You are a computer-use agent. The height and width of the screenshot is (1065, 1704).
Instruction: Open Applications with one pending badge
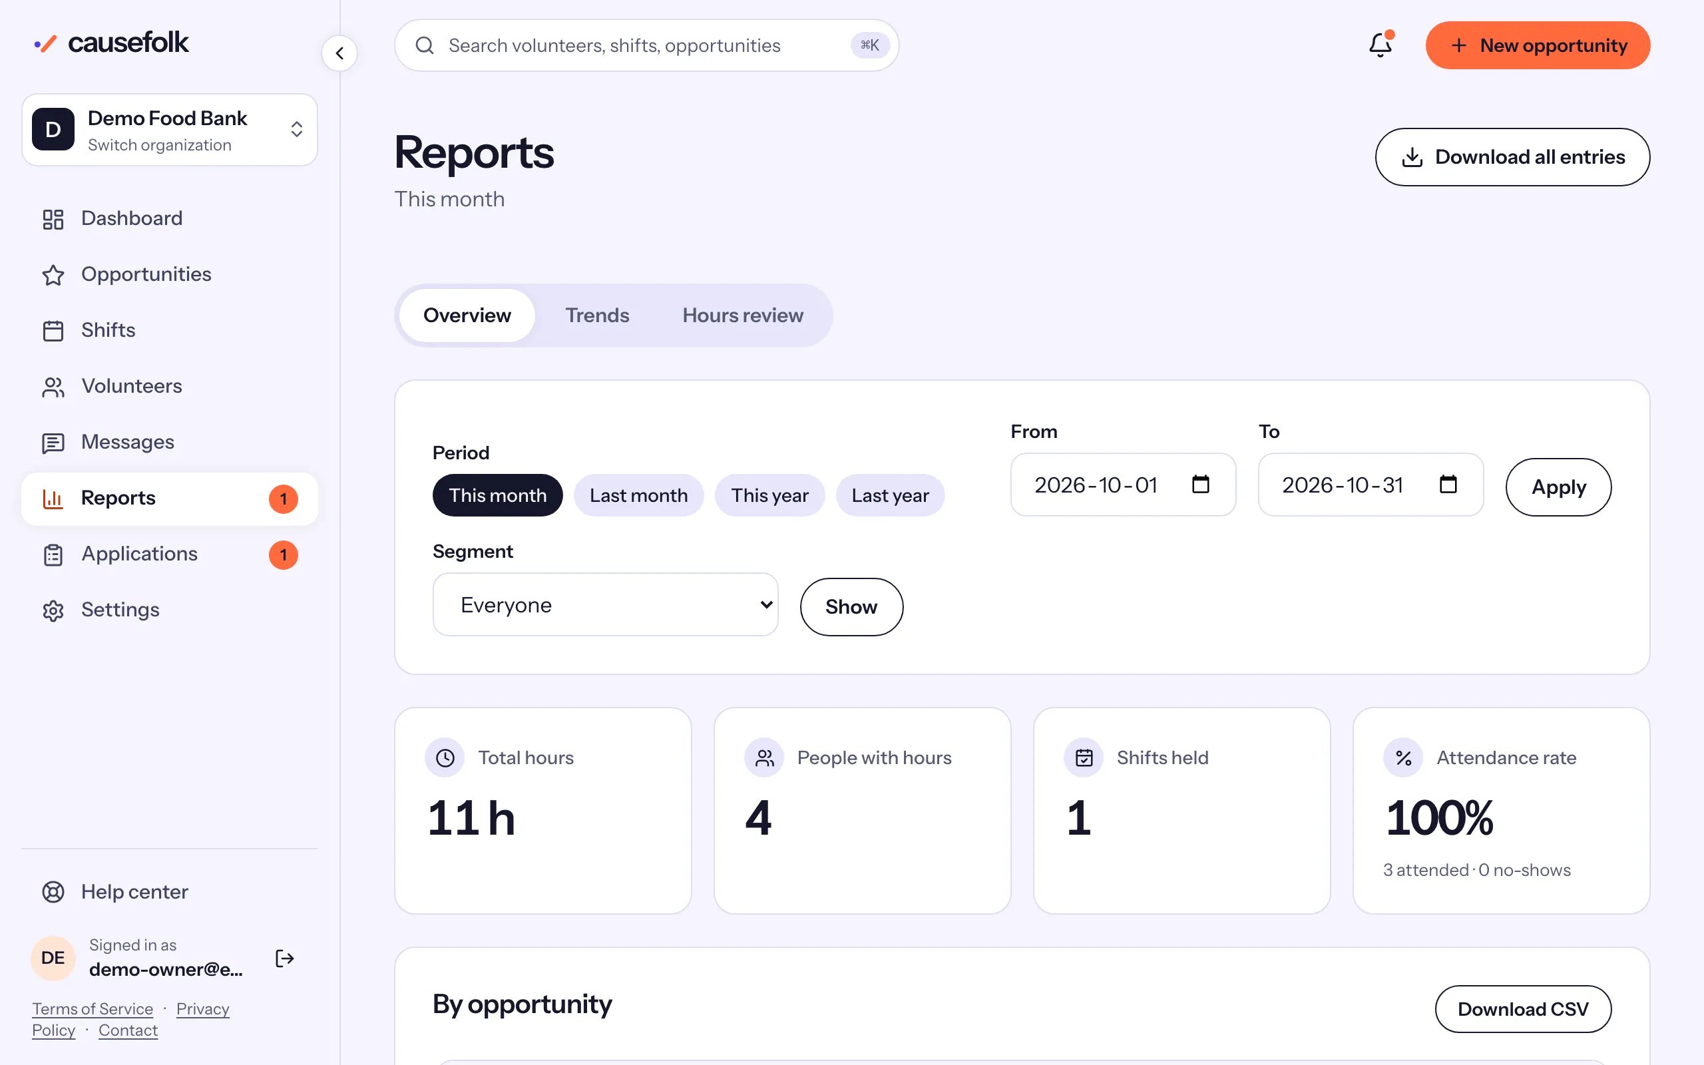(170, 554)
